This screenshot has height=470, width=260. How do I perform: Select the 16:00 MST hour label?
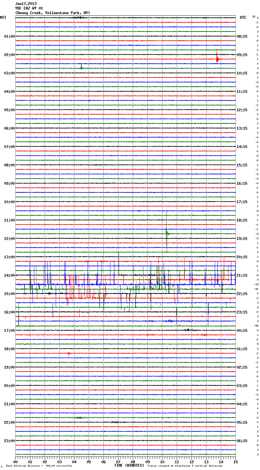pos(9,312)
